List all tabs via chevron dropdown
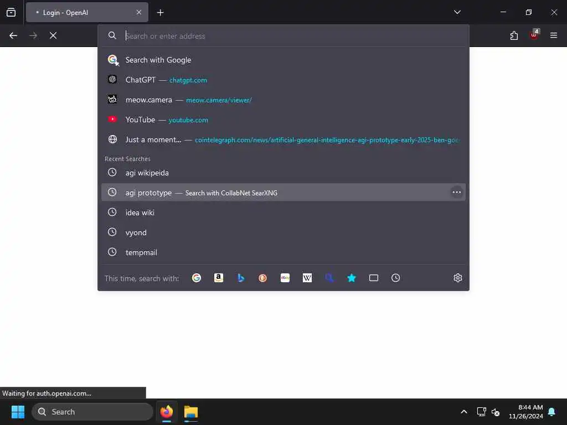567x425 pixels. (457, 12)
